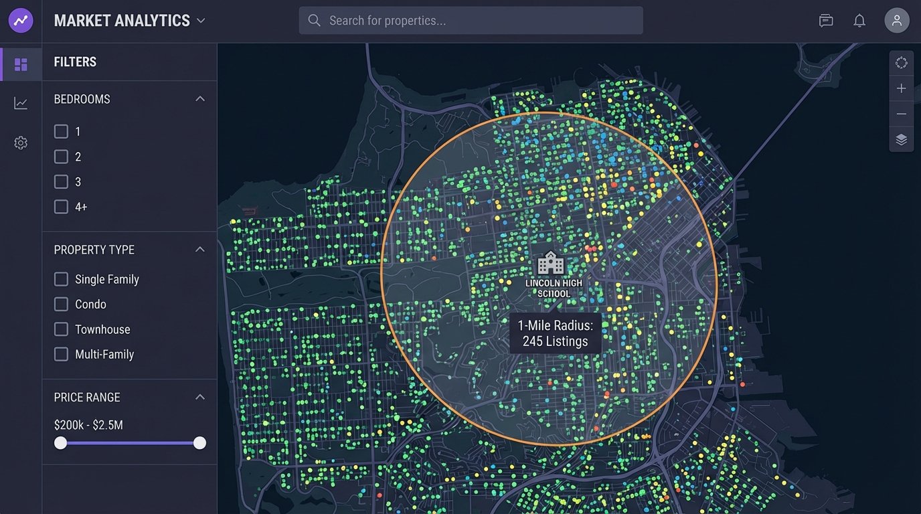Open the messages chat icon
The image size is (921, 514).
[x=825, y=20]
